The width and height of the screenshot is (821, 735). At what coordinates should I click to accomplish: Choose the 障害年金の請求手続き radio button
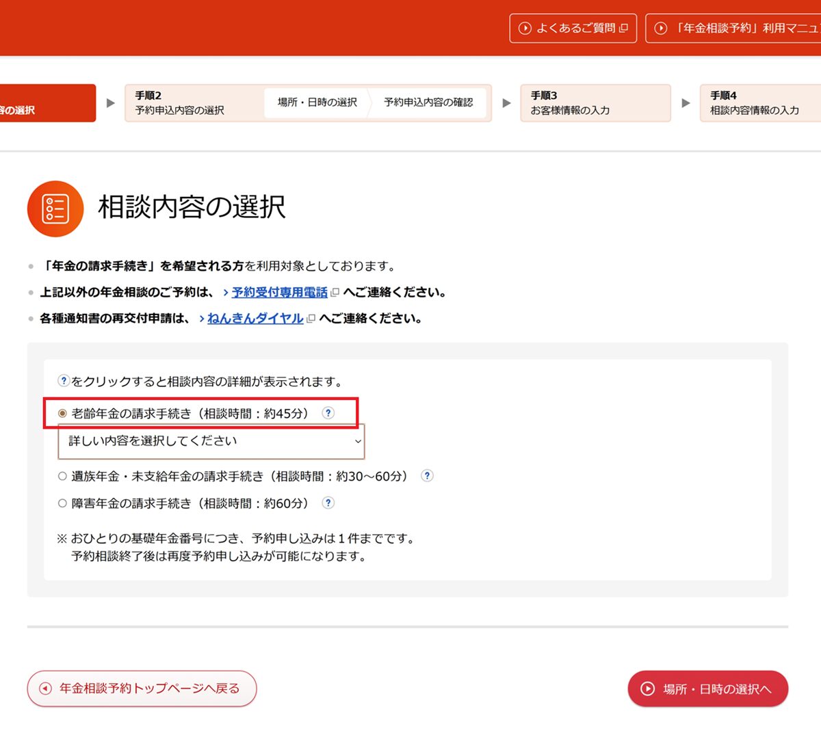pyautogui.click(x=62, y=504)
